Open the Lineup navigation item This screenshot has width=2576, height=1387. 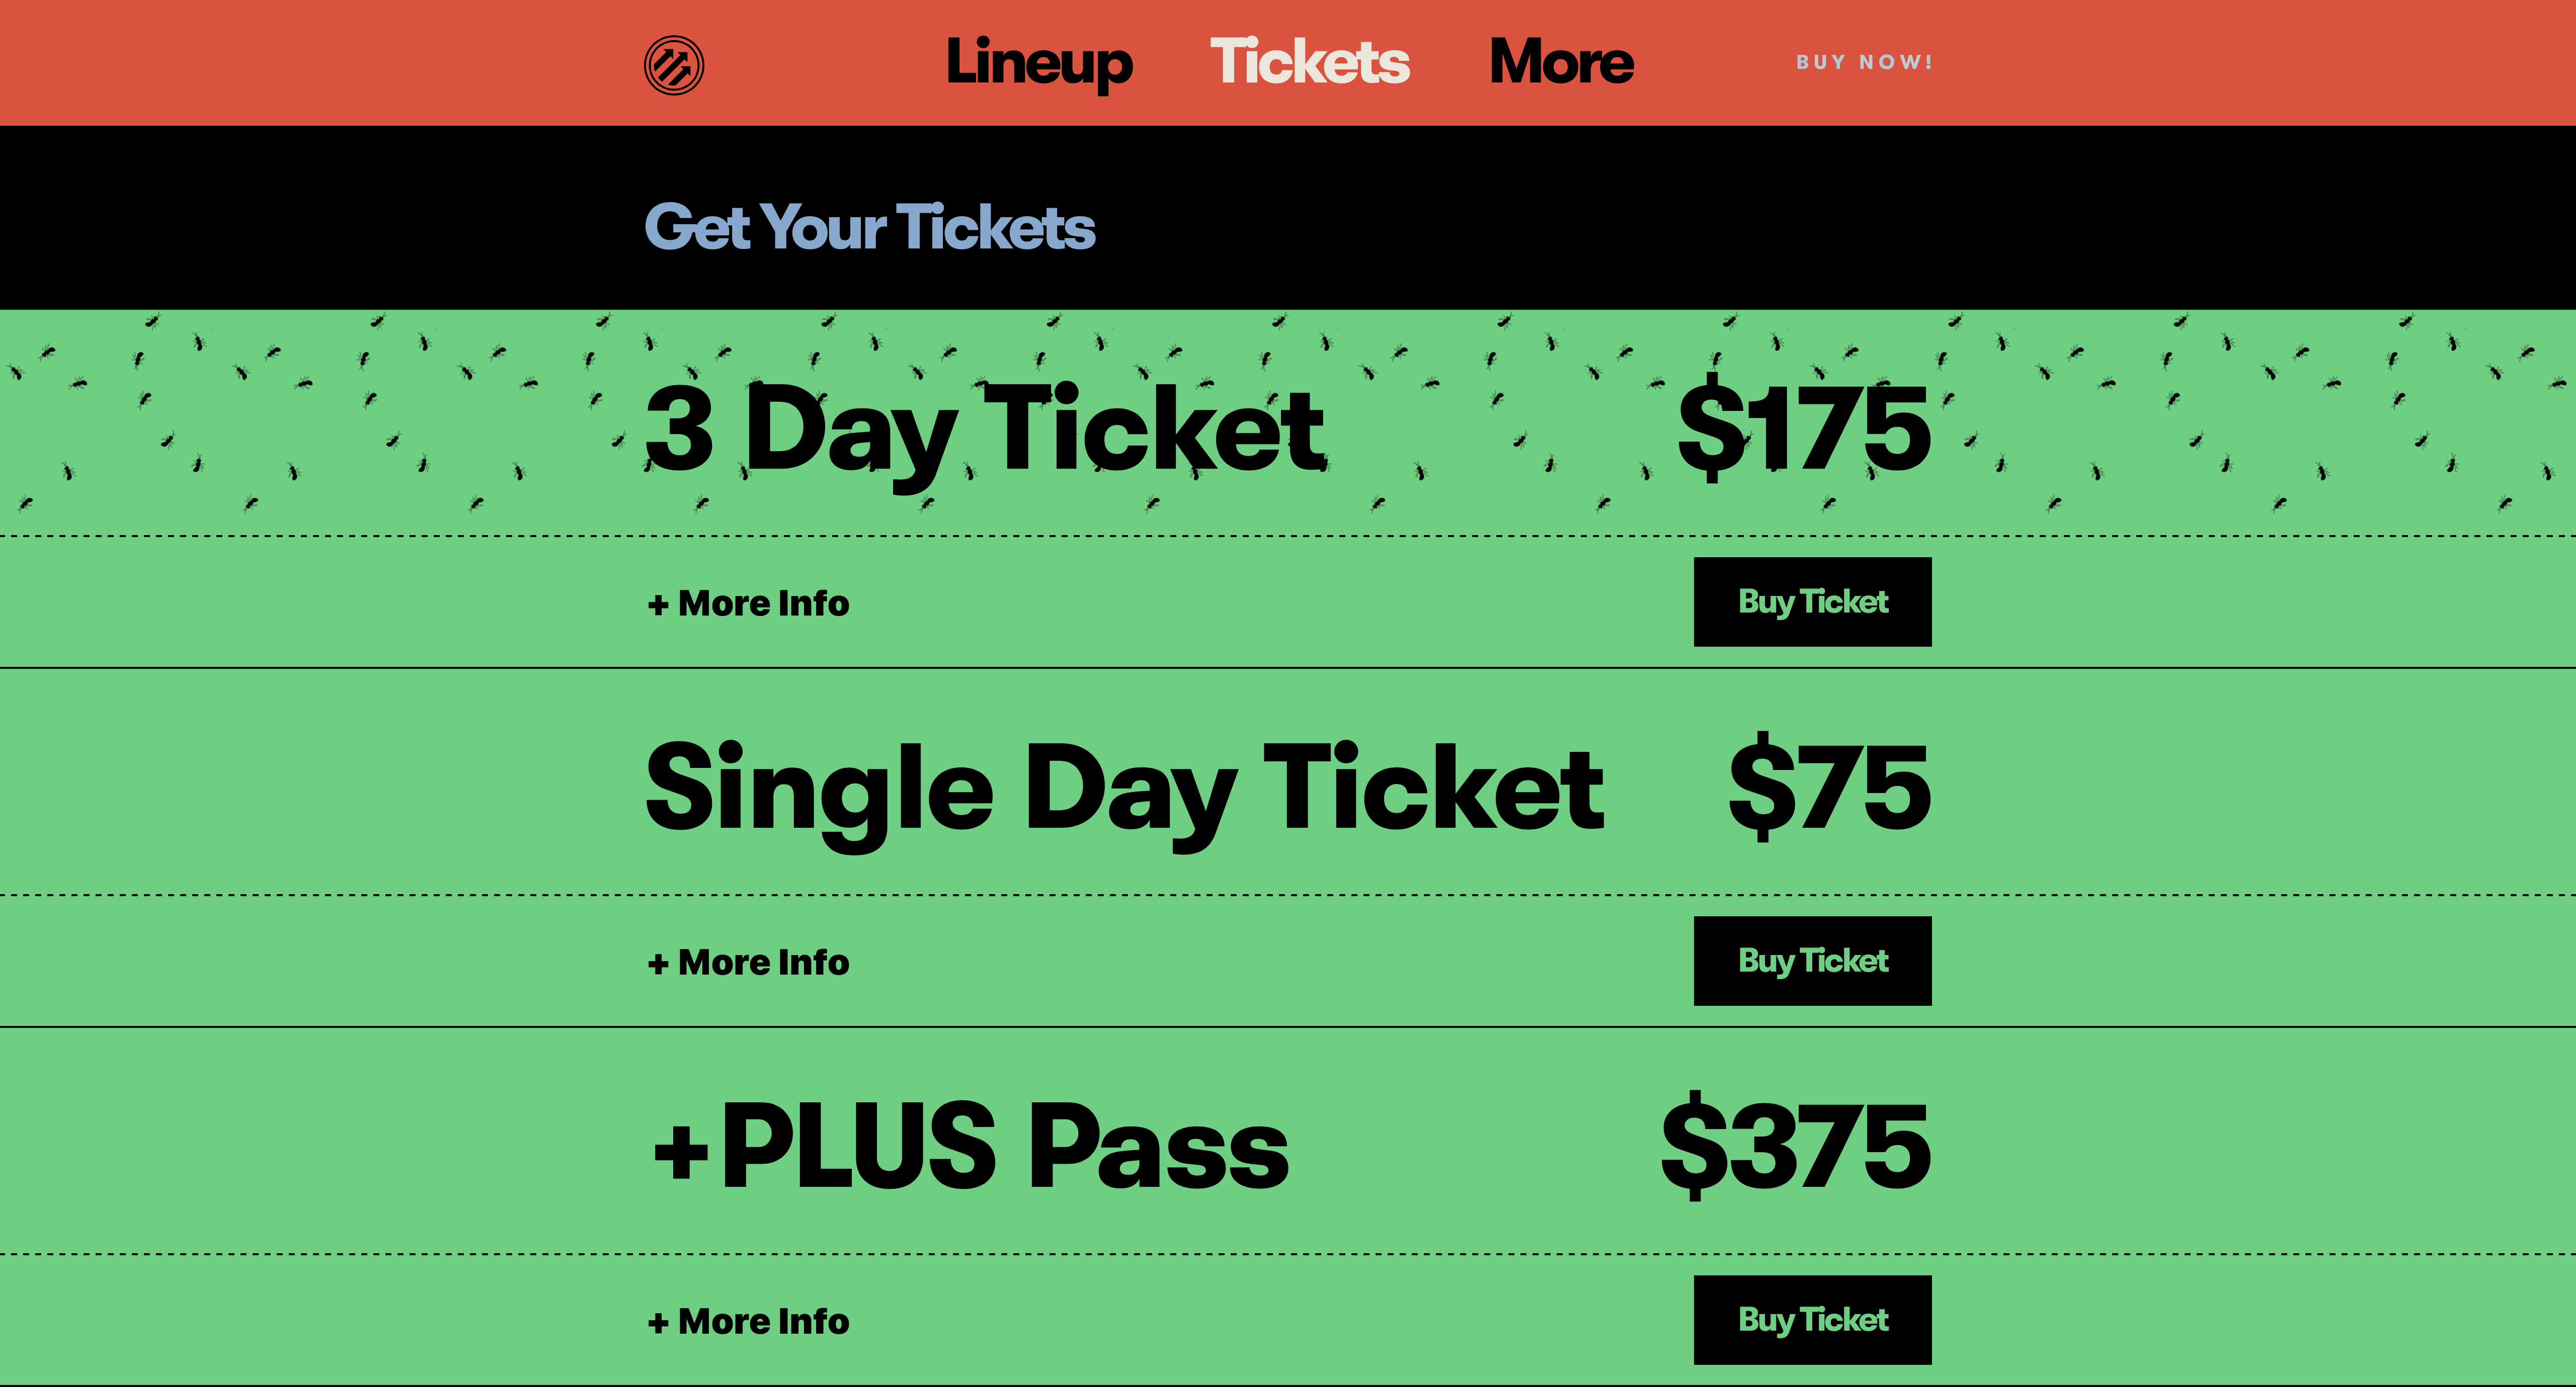point(1039,63)
